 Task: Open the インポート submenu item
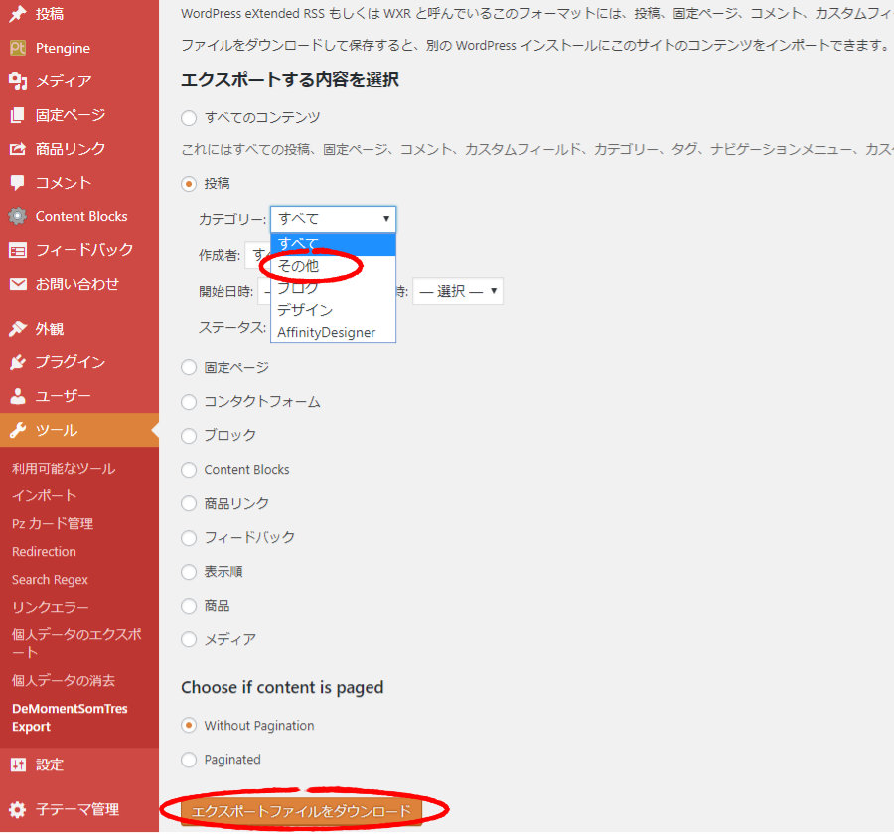coord(44,495)
